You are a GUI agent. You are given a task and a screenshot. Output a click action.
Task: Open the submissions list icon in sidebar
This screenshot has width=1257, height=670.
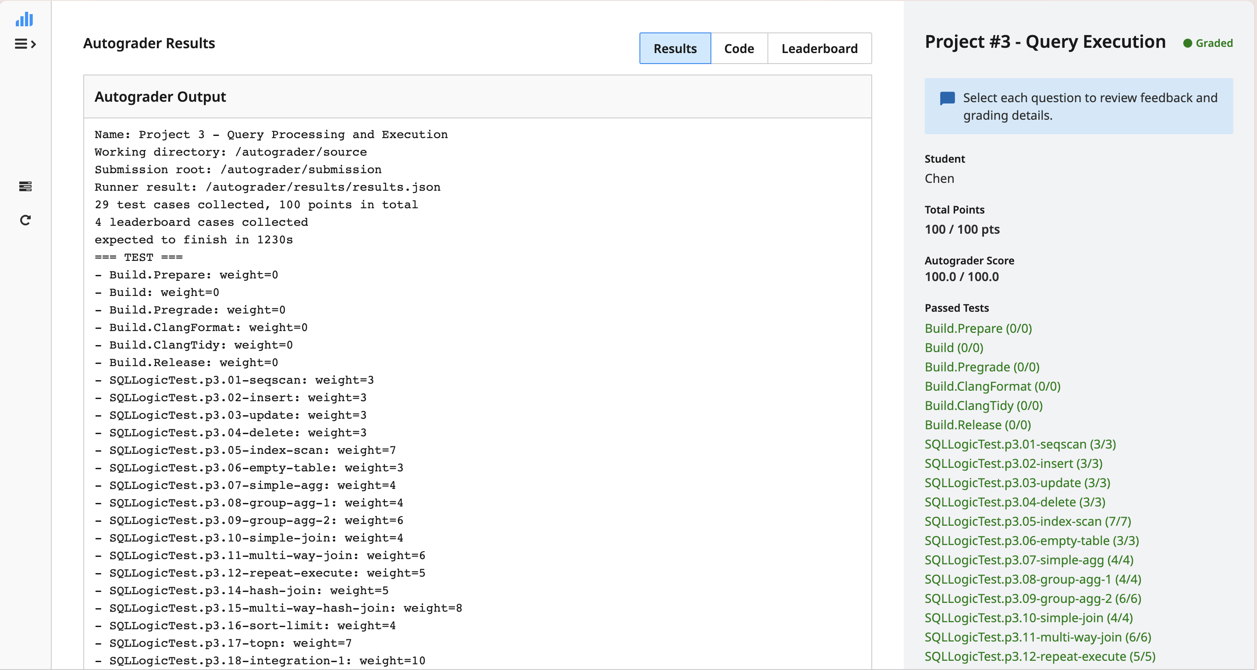[25, 186]
